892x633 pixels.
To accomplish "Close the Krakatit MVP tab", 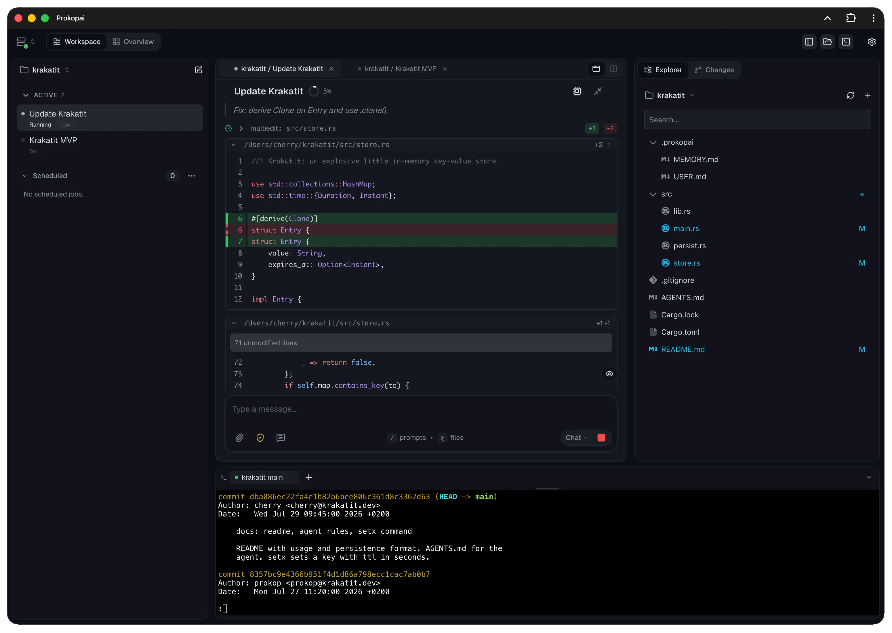I will click(445, 68).
